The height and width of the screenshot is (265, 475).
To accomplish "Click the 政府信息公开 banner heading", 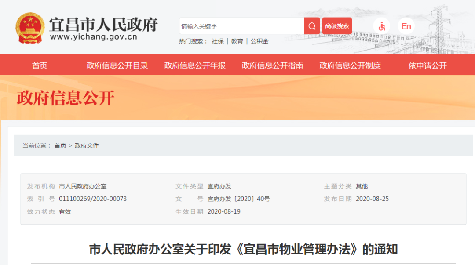I will pos(66,98).
